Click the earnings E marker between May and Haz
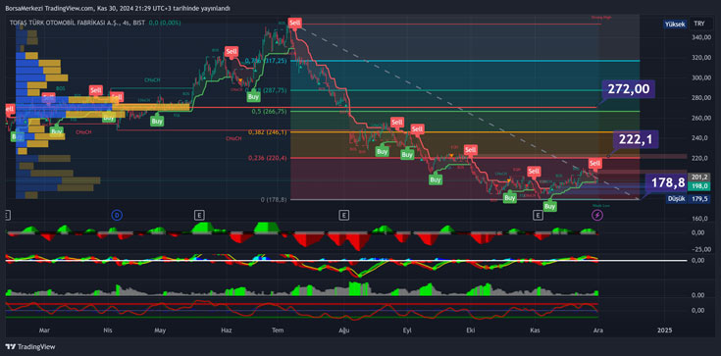 (x=198, y=215)
